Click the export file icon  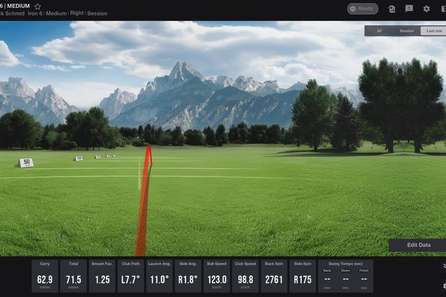[x=392, y=9]
